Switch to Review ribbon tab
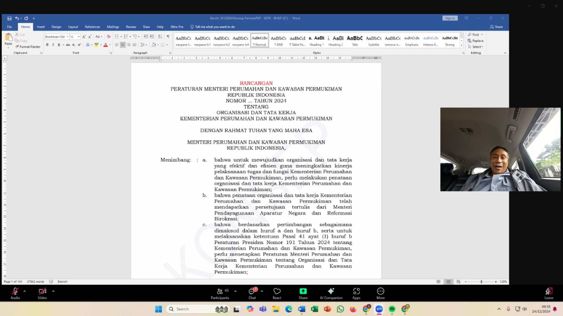Viewport: 563px width, 316px height. [131, 27]
